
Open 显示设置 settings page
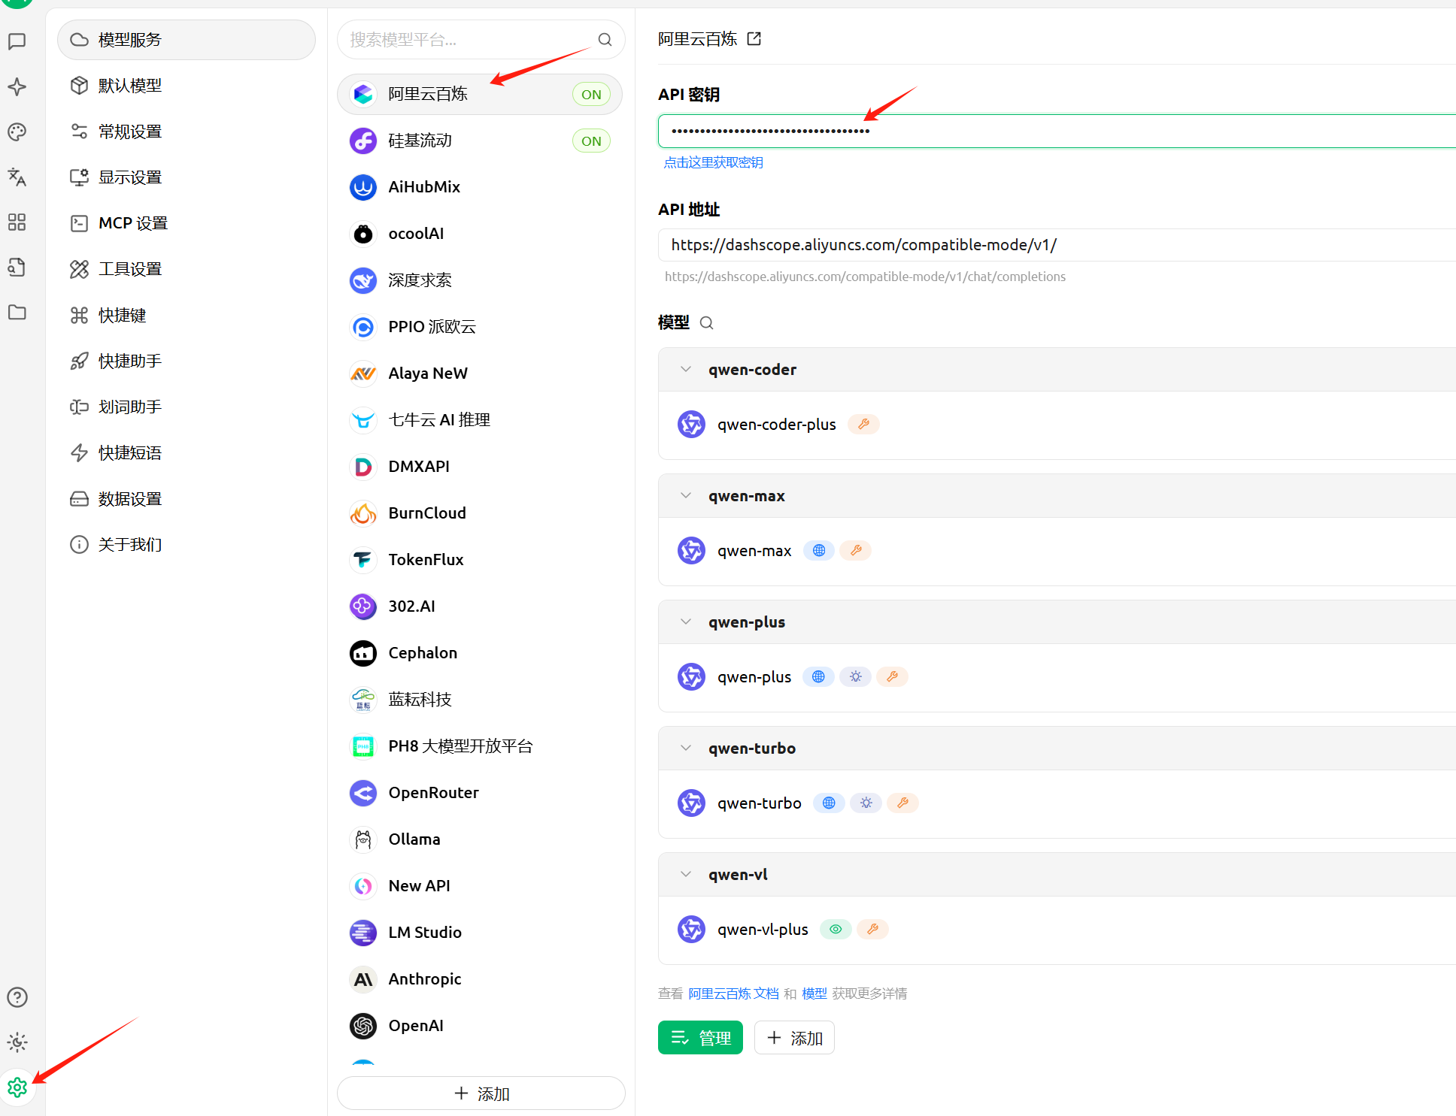click(187, 177)
